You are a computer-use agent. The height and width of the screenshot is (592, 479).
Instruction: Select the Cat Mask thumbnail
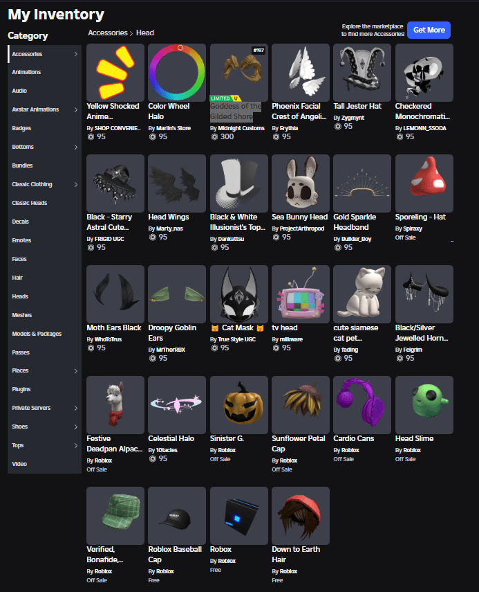[x=239, y=294]
